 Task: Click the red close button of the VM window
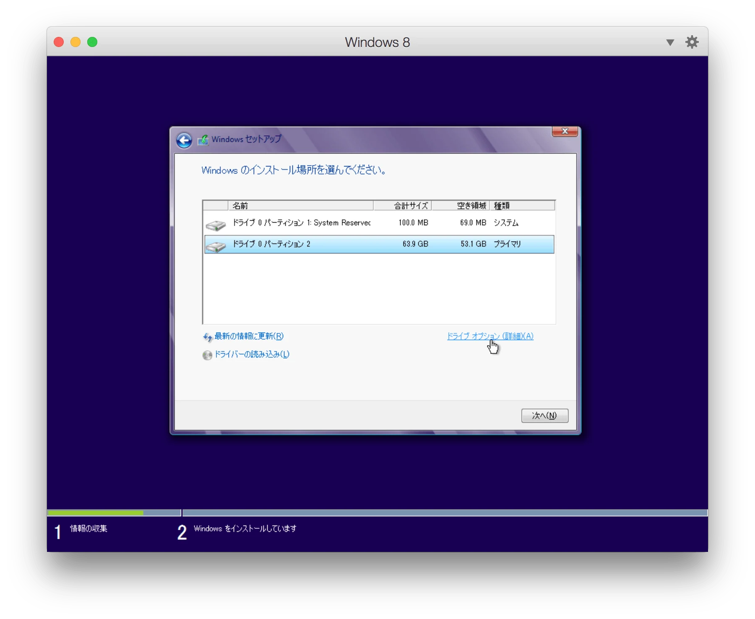coord(59,42)
